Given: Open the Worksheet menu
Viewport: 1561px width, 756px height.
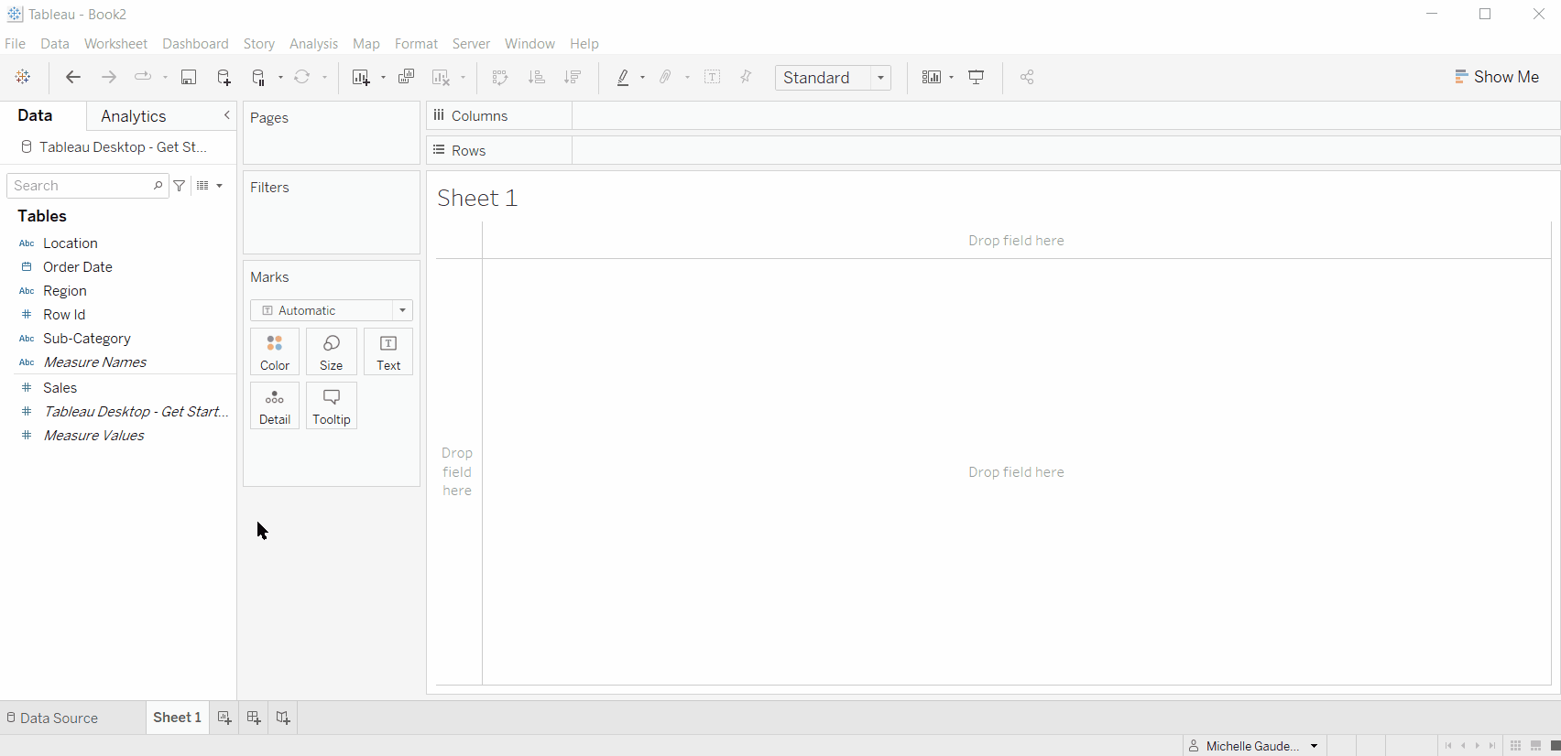Looking at the screenshot, I should coord(115,44).
